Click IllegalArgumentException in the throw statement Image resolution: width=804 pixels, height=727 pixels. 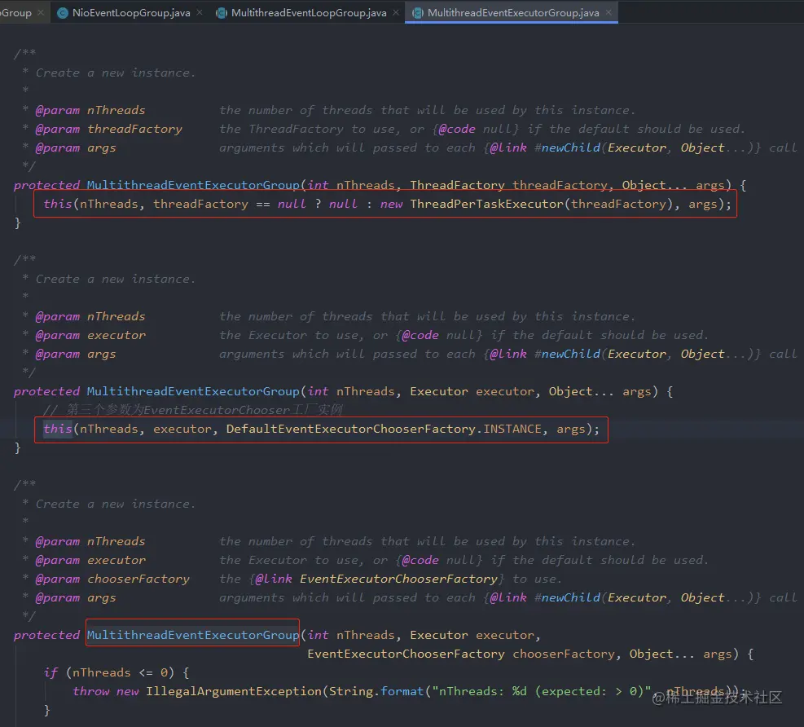point(234,691)
